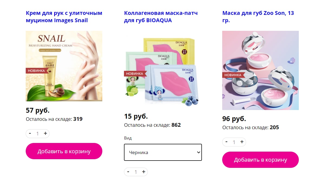Open Маска для губ Zoo Son link
This screenshot has height=180, width=321.
click(x=258, y=16)
